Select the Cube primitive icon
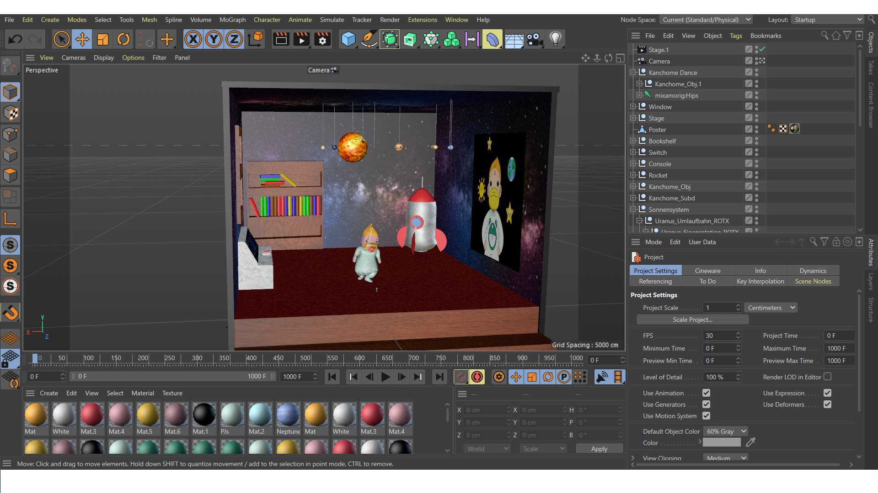The width and height of the screenshot is (878, 493). click(x=348, y=39)
